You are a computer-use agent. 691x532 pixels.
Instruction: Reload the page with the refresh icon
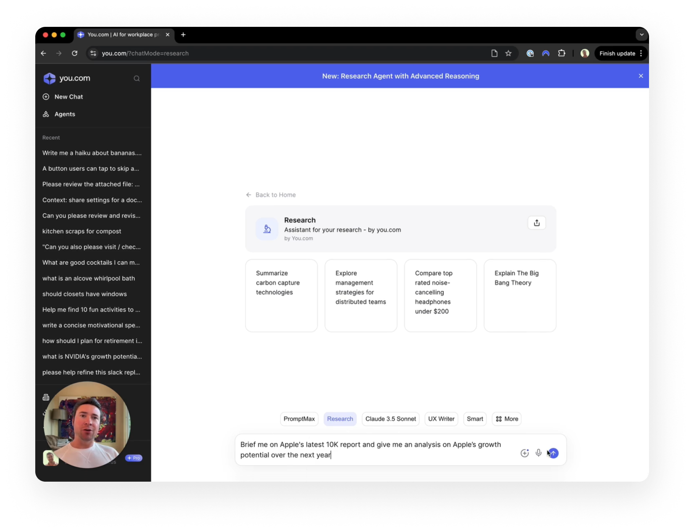(x=75, y=53)
